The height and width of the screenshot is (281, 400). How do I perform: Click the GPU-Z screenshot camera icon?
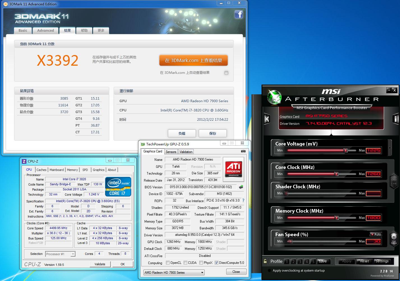[243, 151]
